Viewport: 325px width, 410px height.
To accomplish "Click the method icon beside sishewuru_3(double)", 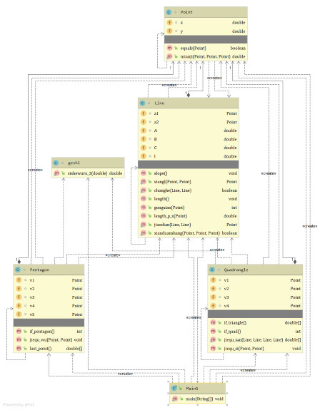I will click(x=56, y=173).
